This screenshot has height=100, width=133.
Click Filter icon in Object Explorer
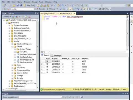[x=23, y=17]
